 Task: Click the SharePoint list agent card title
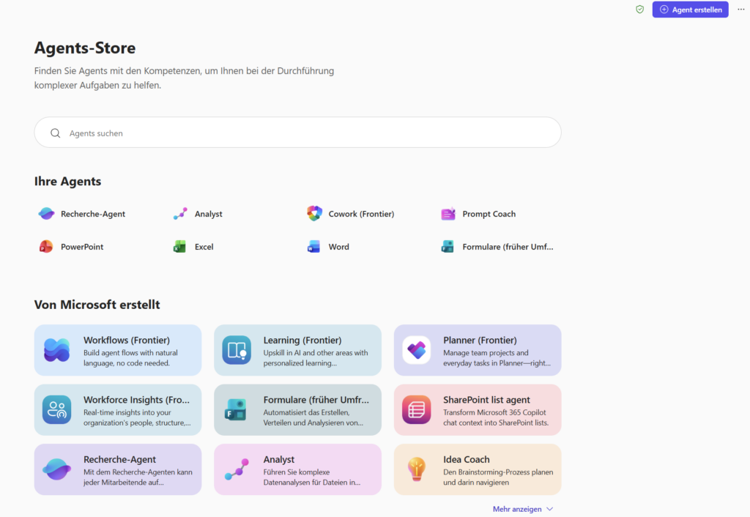(x=486, y=400)
